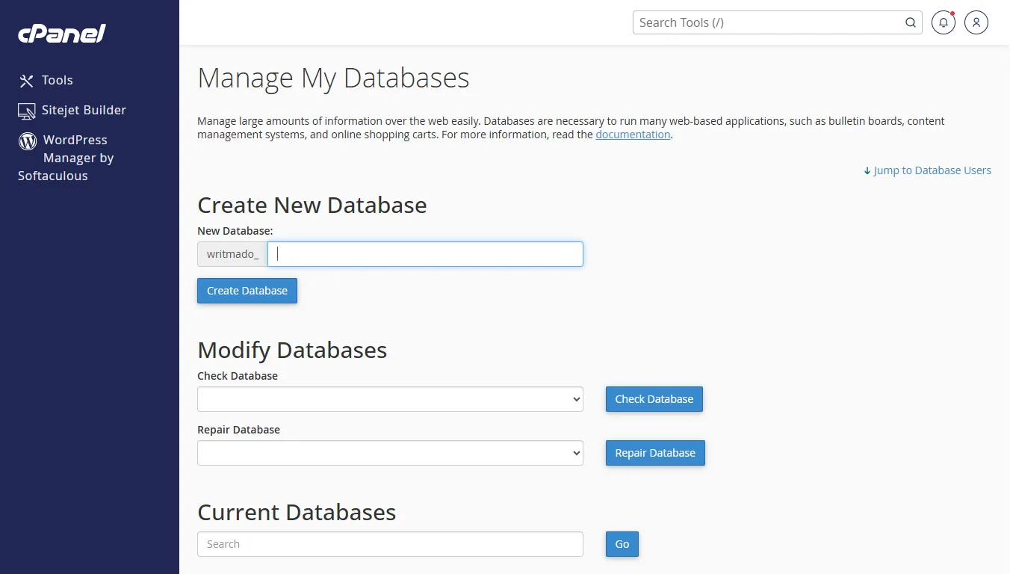
Task: Open WordPress Manager by Softaculous
Action: (x=66, y=158)
